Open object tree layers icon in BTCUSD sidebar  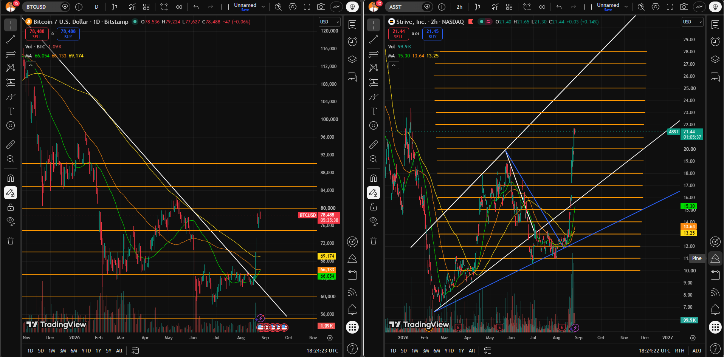(x=352, y=59)
